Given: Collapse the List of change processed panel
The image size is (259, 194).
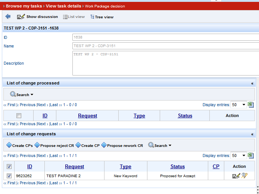Looking at the screenshot, I should 252,83.
